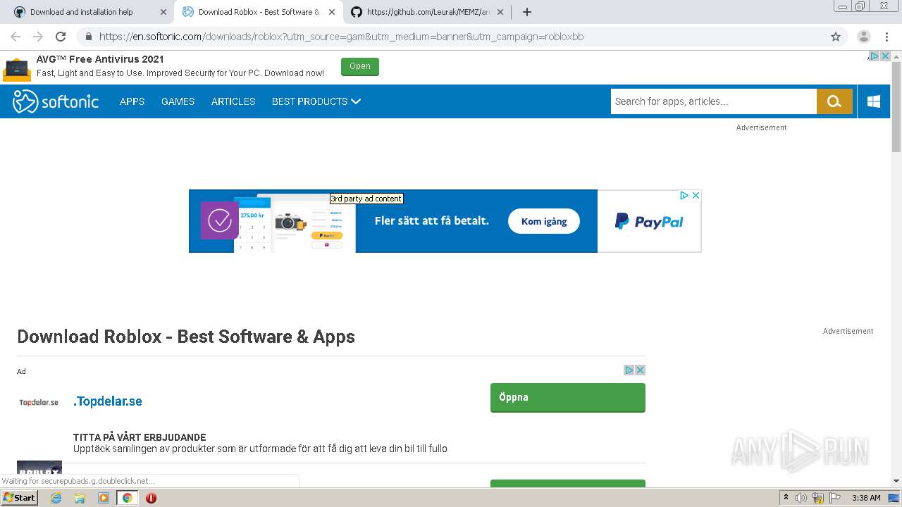
Task: Select the Windows platform icon
Action: coord(874,101)
